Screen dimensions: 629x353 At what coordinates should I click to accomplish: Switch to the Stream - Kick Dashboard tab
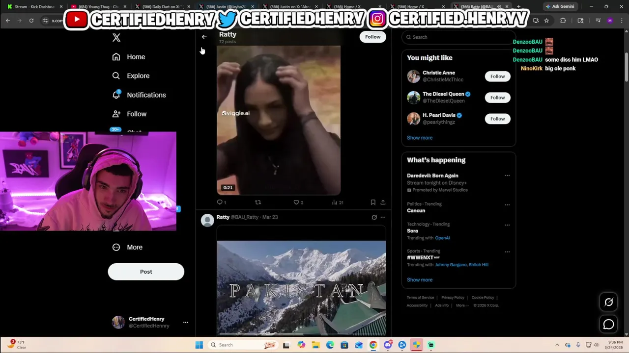click(34, 7)
